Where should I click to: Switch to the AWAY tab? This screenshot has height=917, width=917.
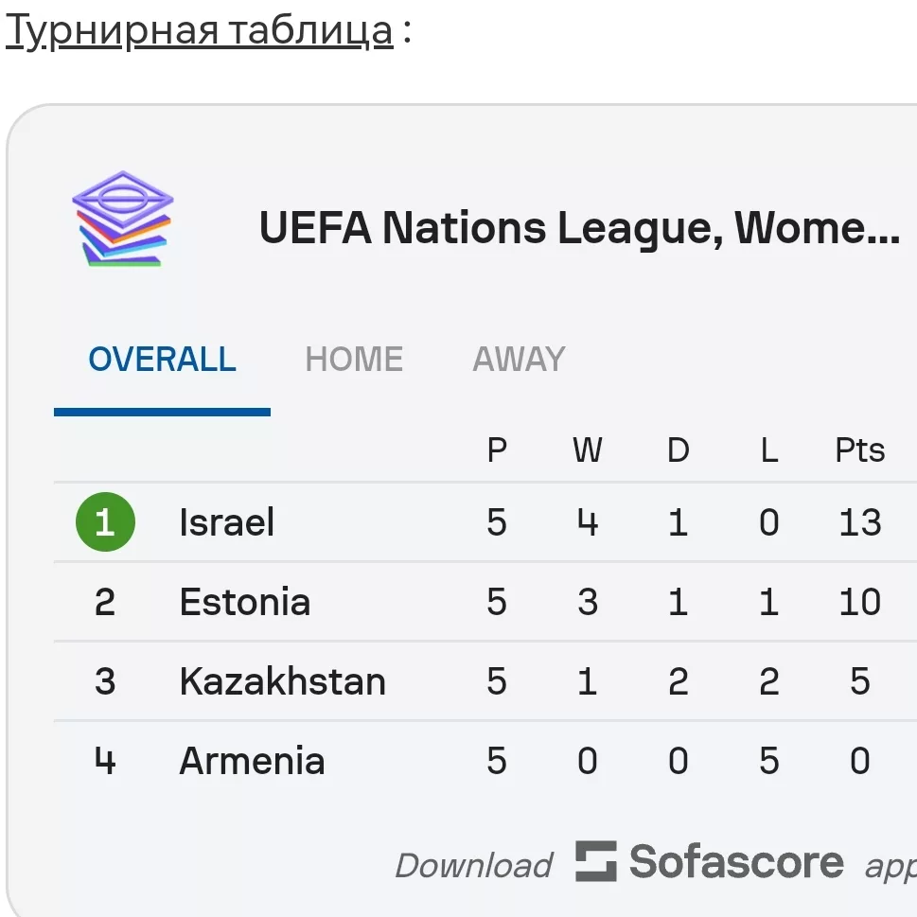point(519,359)
